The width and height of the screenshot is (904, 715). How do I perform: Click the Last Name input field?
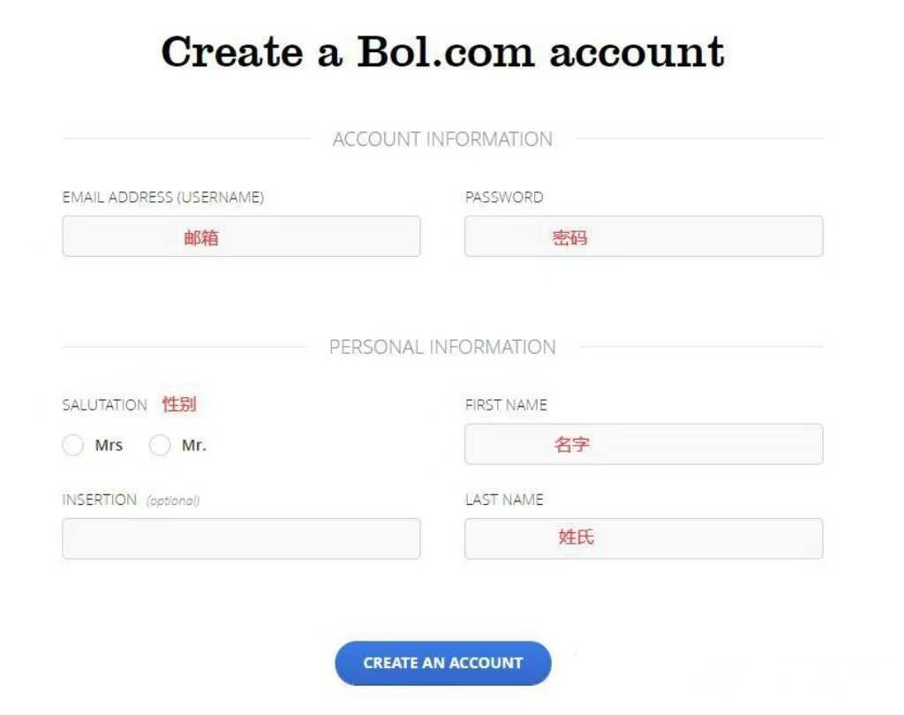click(644, 538)
